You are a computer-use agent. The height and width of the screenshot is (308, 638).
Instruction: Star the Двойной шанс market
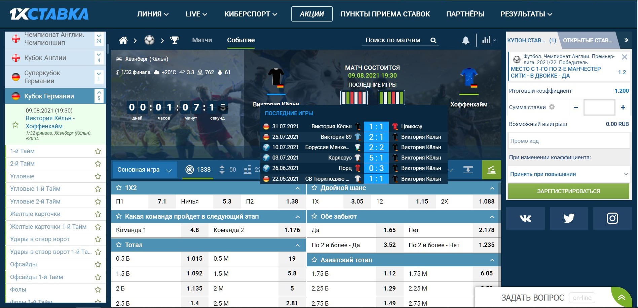(x=314, y=188)
